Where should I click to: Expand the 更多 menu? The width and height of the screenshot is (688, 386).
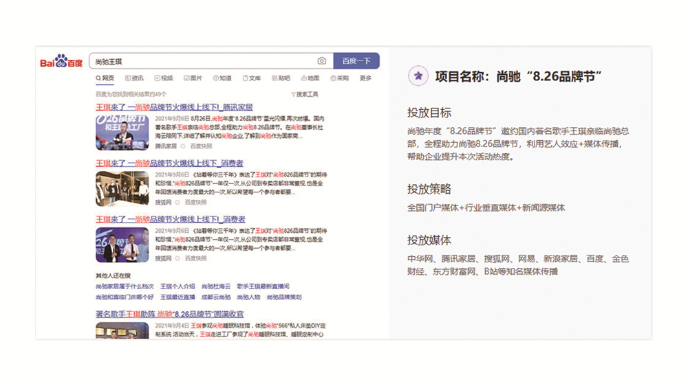click(365, 78)
